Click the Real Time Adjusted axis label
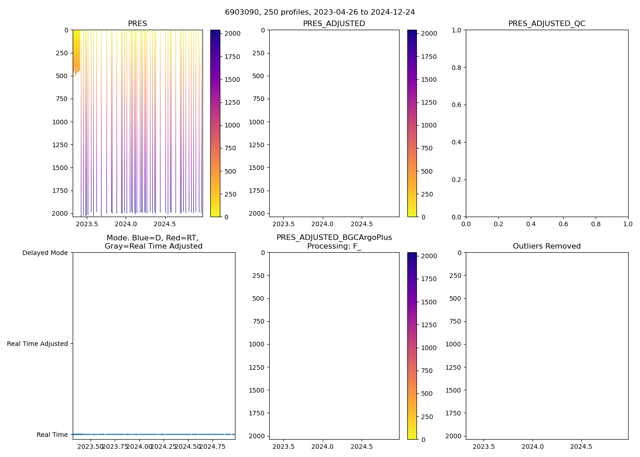640x457 pixels. click(x=37, y=344)
